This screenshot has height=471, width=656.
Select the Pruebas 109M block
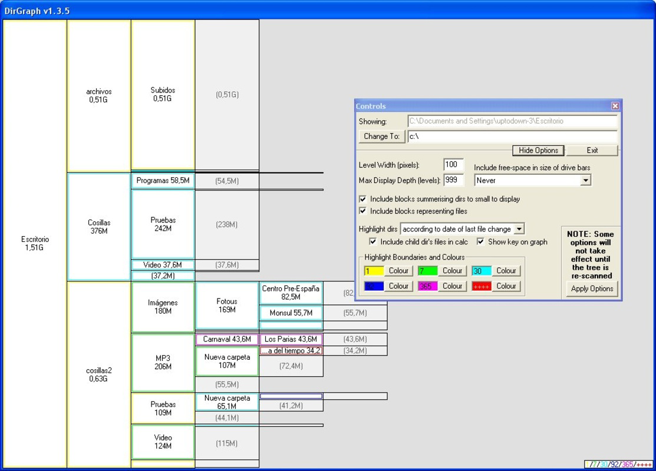click(x=163, y=409)
